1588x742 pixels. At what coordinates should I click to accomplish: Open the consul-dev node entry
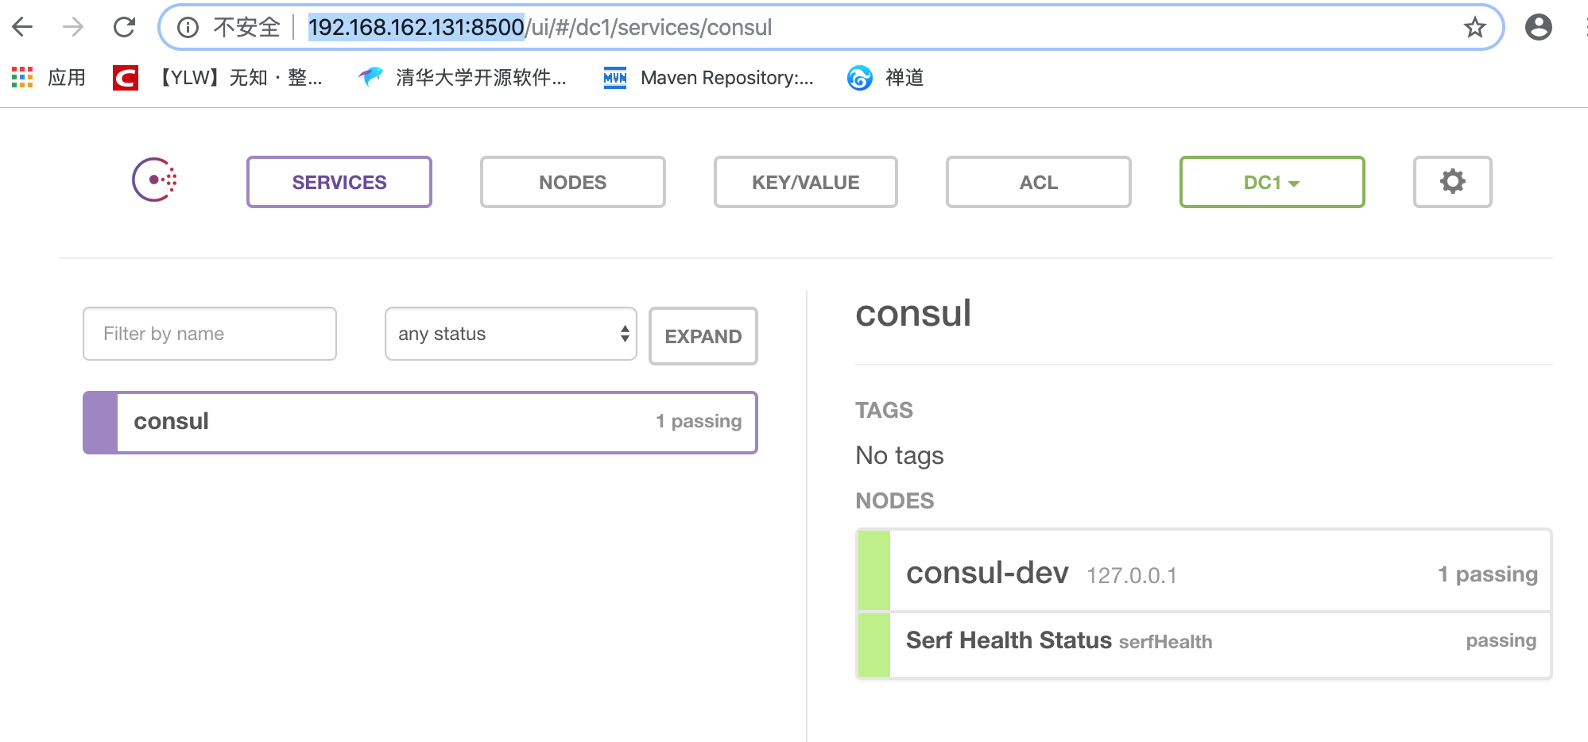coord(1203,571)
